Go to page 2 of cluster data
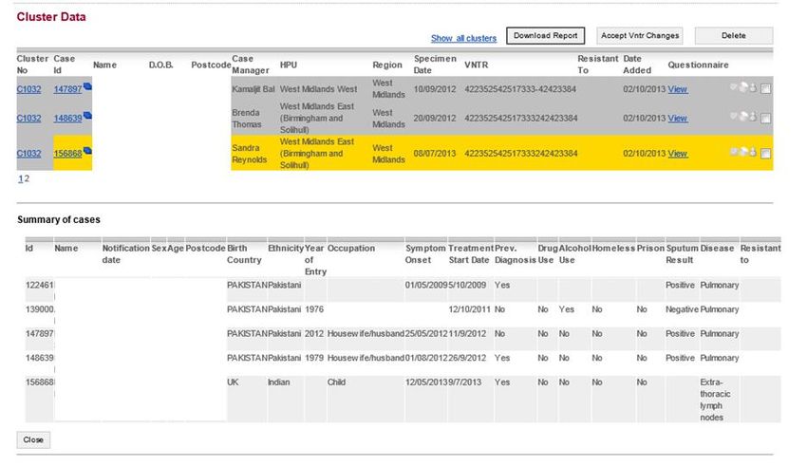Screen dimensions: 807x466 (x=27, y=178)
